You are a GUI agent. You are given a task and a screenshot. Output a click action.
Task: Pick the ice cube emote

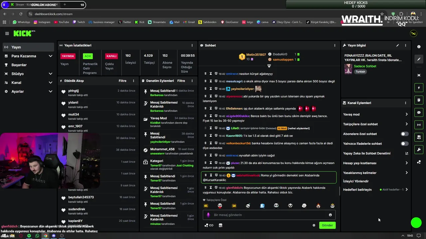[262, 206]
